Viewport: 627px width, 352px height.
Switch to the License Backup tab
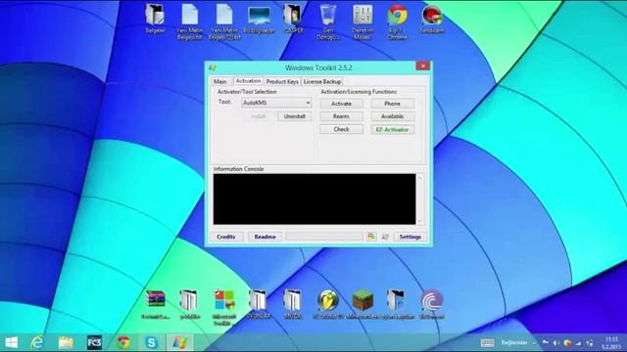tap(322, 81)
